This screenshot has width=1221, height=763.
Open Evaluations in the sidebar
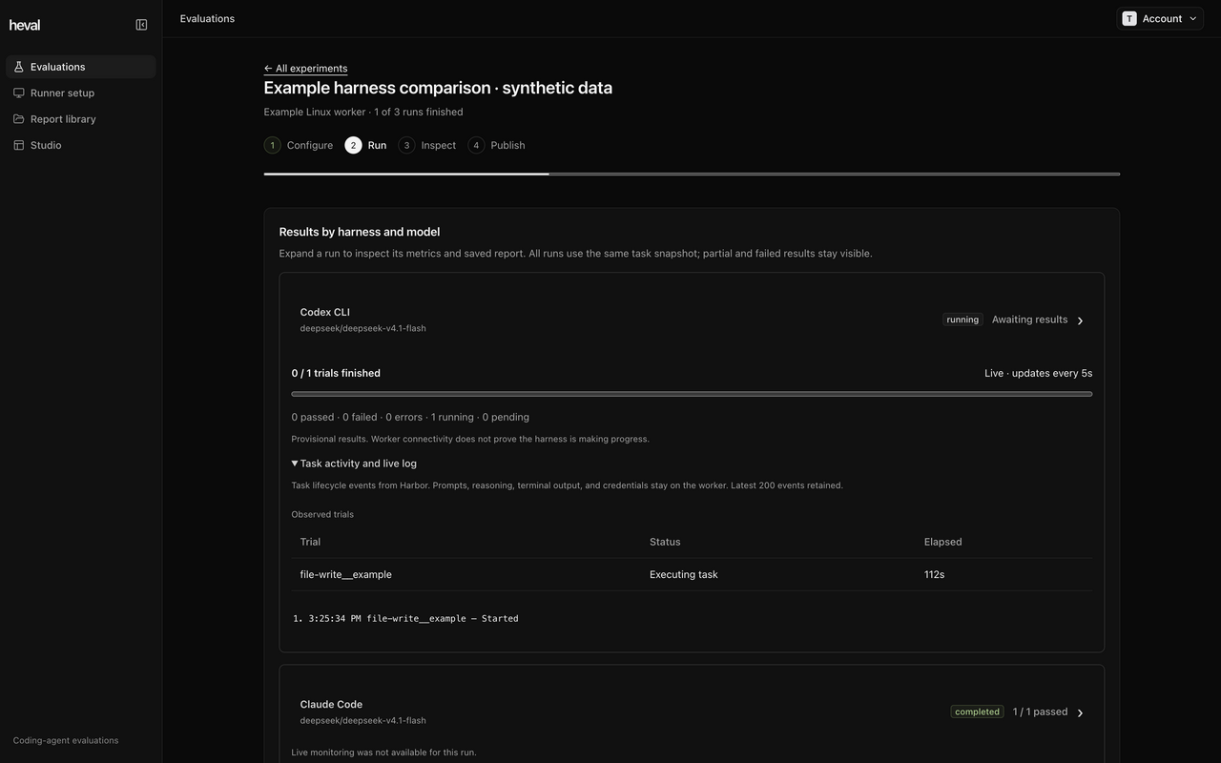pyautogui.click(x=81, y=67)
